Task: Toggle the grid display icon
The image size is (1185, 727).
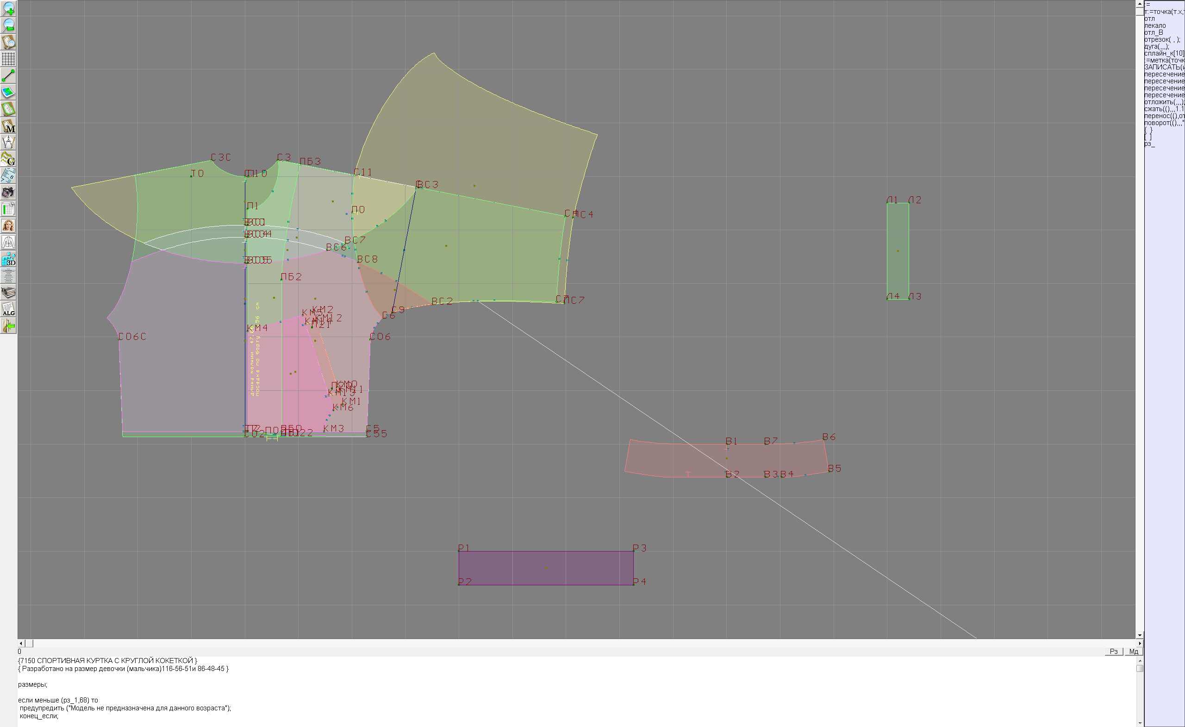Action: [9, 59]
